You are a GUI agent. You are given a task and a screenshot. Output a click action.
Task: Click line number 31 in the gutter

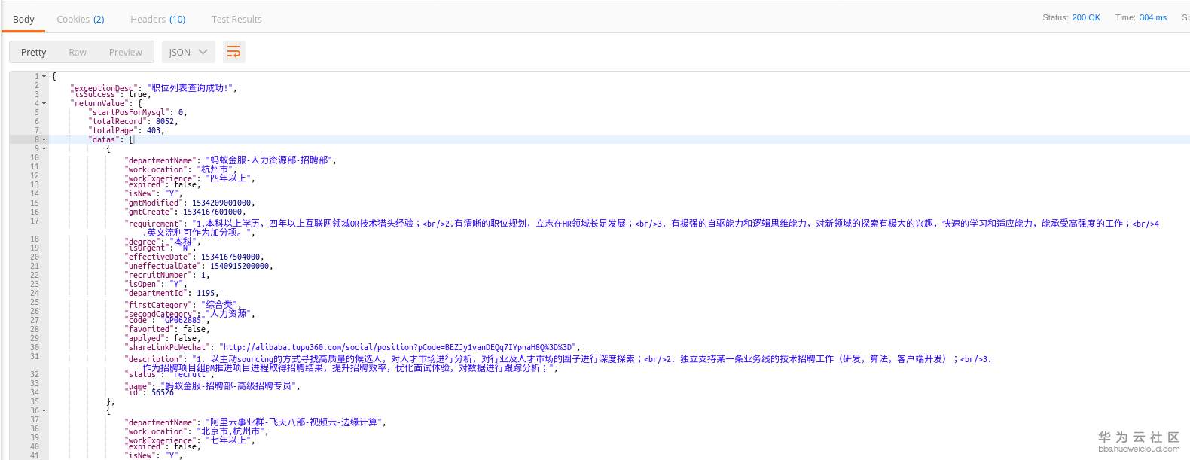35,356
